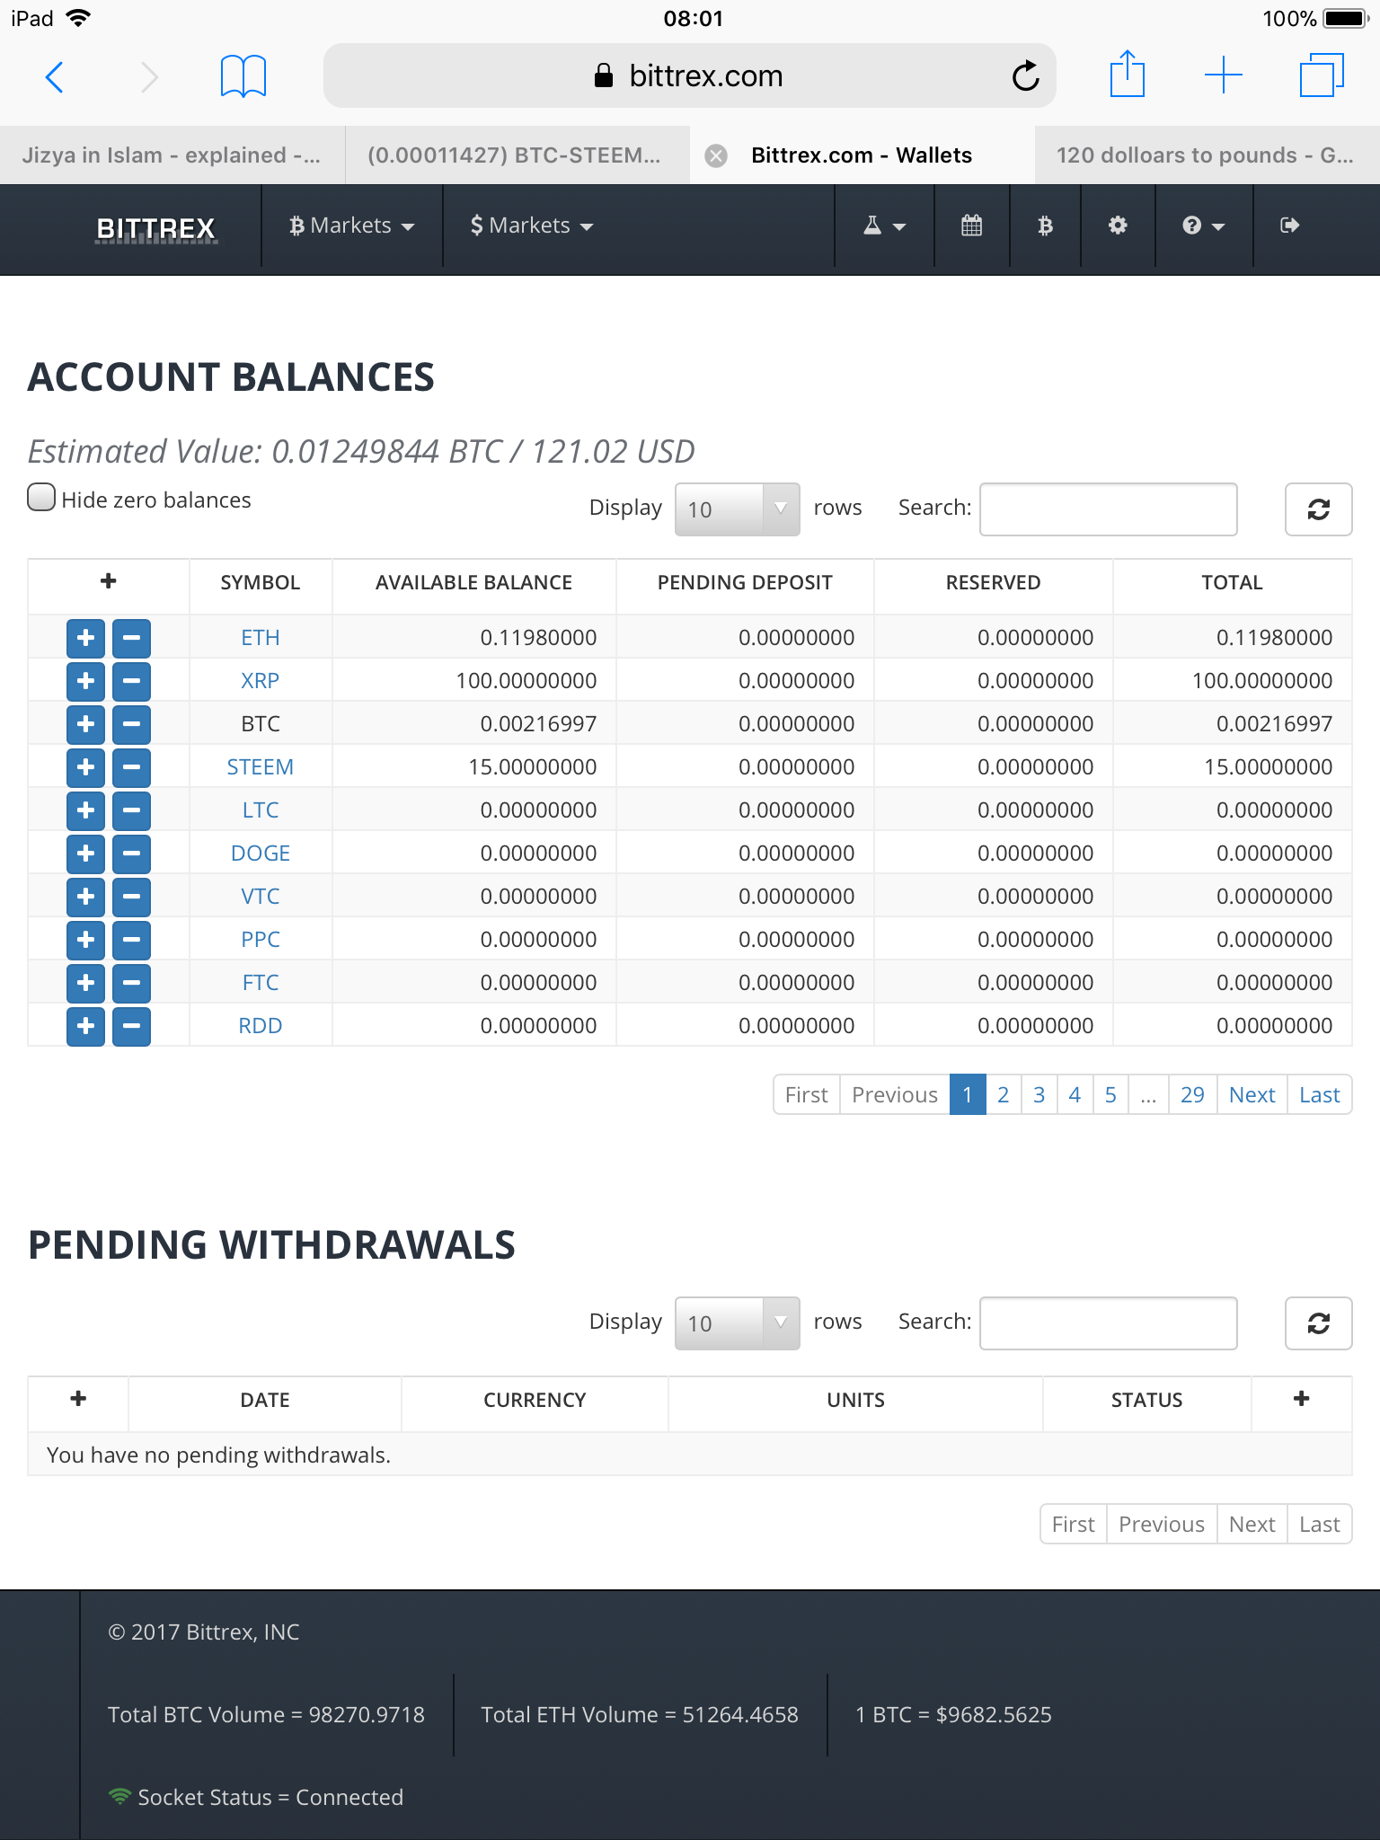Go to balances page 3
Image resolution: width=1380 pixels, height=1840 pixels.
pos(1039,1094)
